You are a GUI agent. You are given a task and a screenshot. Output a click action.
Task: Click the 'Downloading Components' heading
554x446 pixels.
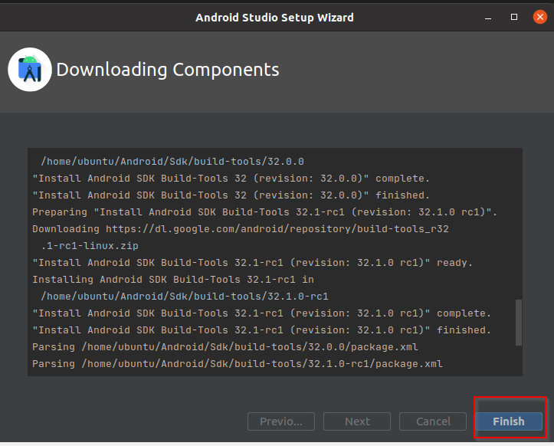point(168,70)
